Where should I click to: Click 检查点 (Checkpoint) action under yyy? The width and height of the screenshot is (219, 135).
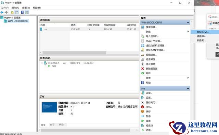149,125
